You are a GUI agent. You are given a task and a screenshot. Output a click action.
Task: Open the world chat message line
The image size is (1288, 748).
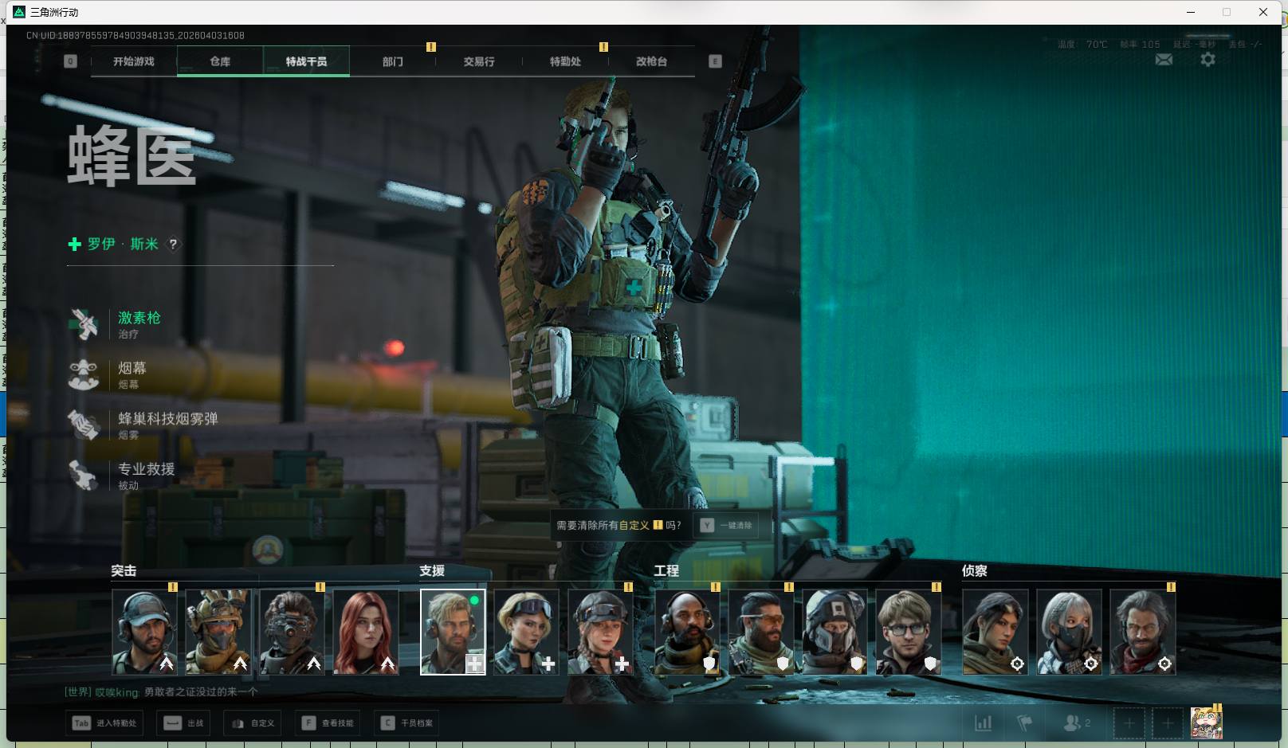tap(161, 692)
